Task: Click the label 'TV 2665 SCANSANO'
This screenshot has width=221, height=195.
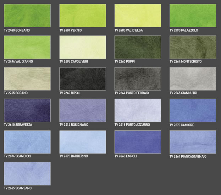Action: 18,188
